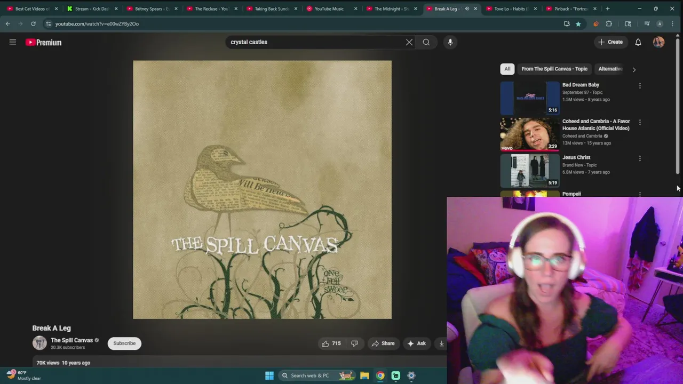The image size is (683, 384).
Task: Open the extensions puzzle icon
Action: point(609,23)
